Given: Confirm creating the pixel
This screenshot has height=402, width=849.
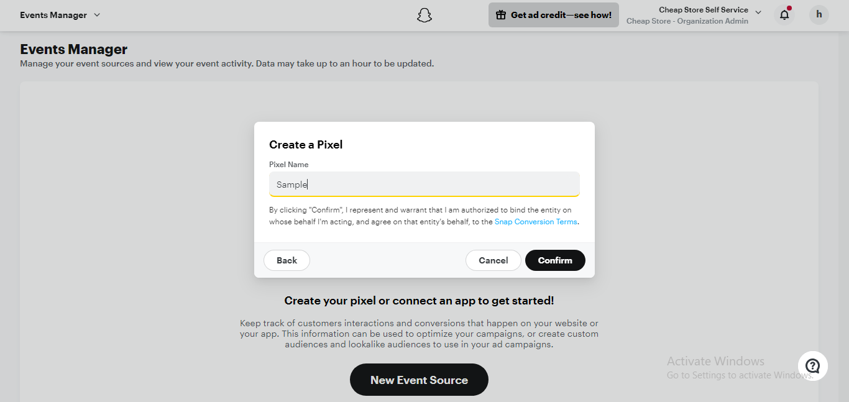Looking at the screenshot, I should click(x=555, y=260).
